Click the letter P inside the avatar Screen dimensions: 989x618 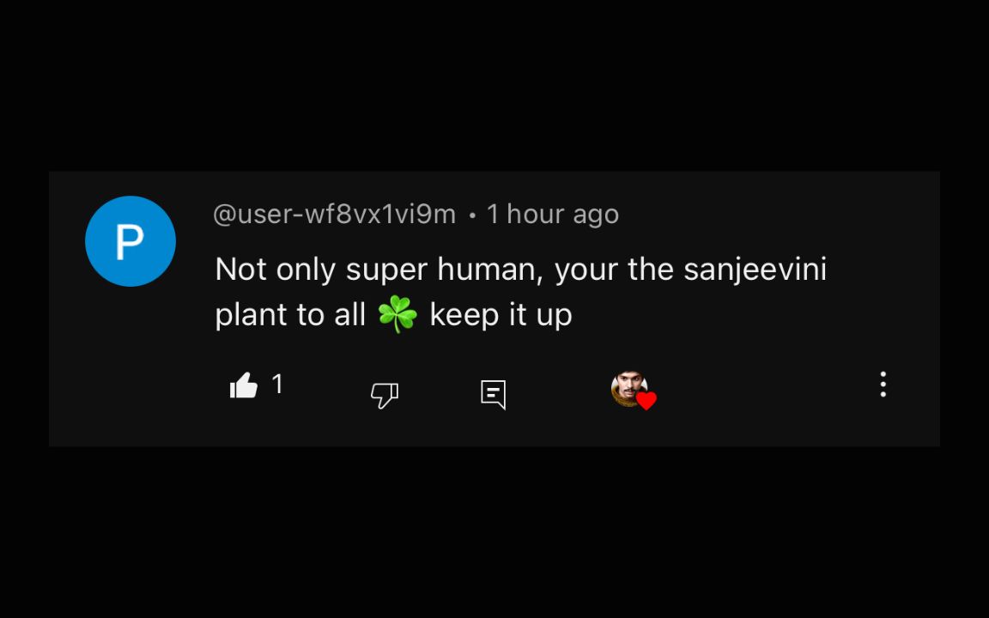[x=130, y=241]
